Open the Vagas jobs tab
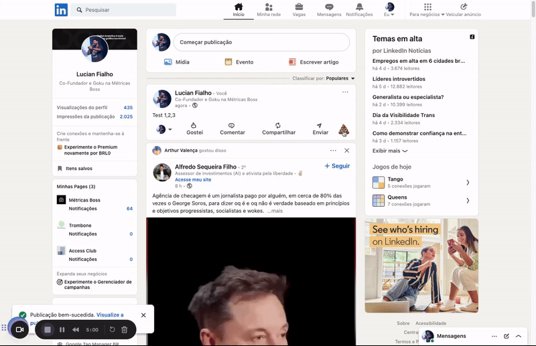The image size is (536, 346). [x=299, y=10]
